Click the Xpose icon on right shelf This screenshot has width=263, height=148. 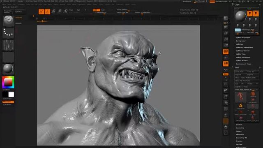226,133
